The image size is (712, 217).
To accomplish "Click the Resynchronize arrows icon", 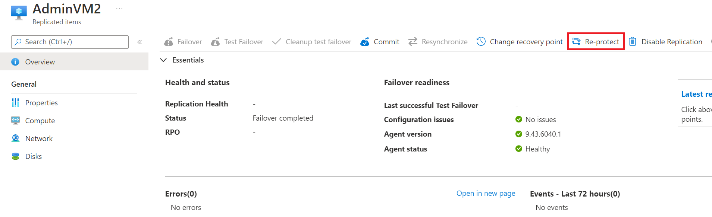I will pyautogui.click(x=413, y=42).
